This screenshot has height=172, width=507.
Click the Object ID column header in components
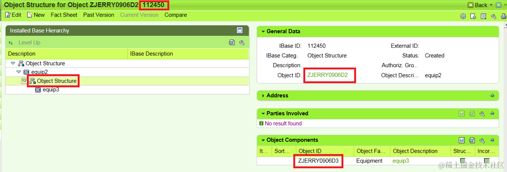[325, 151]
